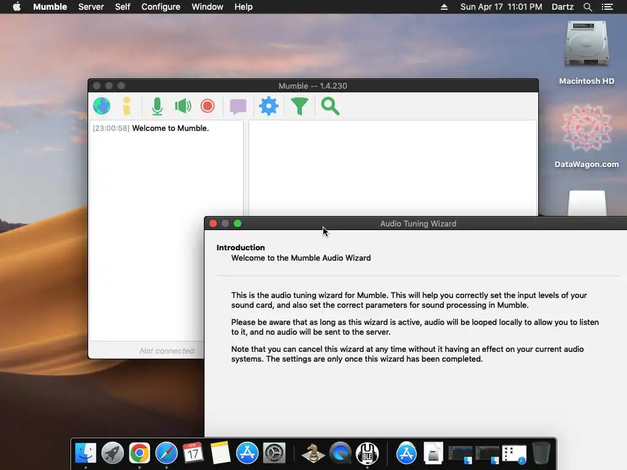Click the eject icon in menu bar
This screenshot has height=470, width=627.
click(444, 7)
